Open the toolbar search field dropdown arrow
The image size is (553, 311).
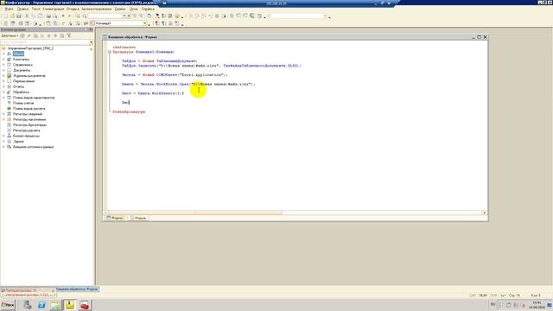[x=124, y=16]
